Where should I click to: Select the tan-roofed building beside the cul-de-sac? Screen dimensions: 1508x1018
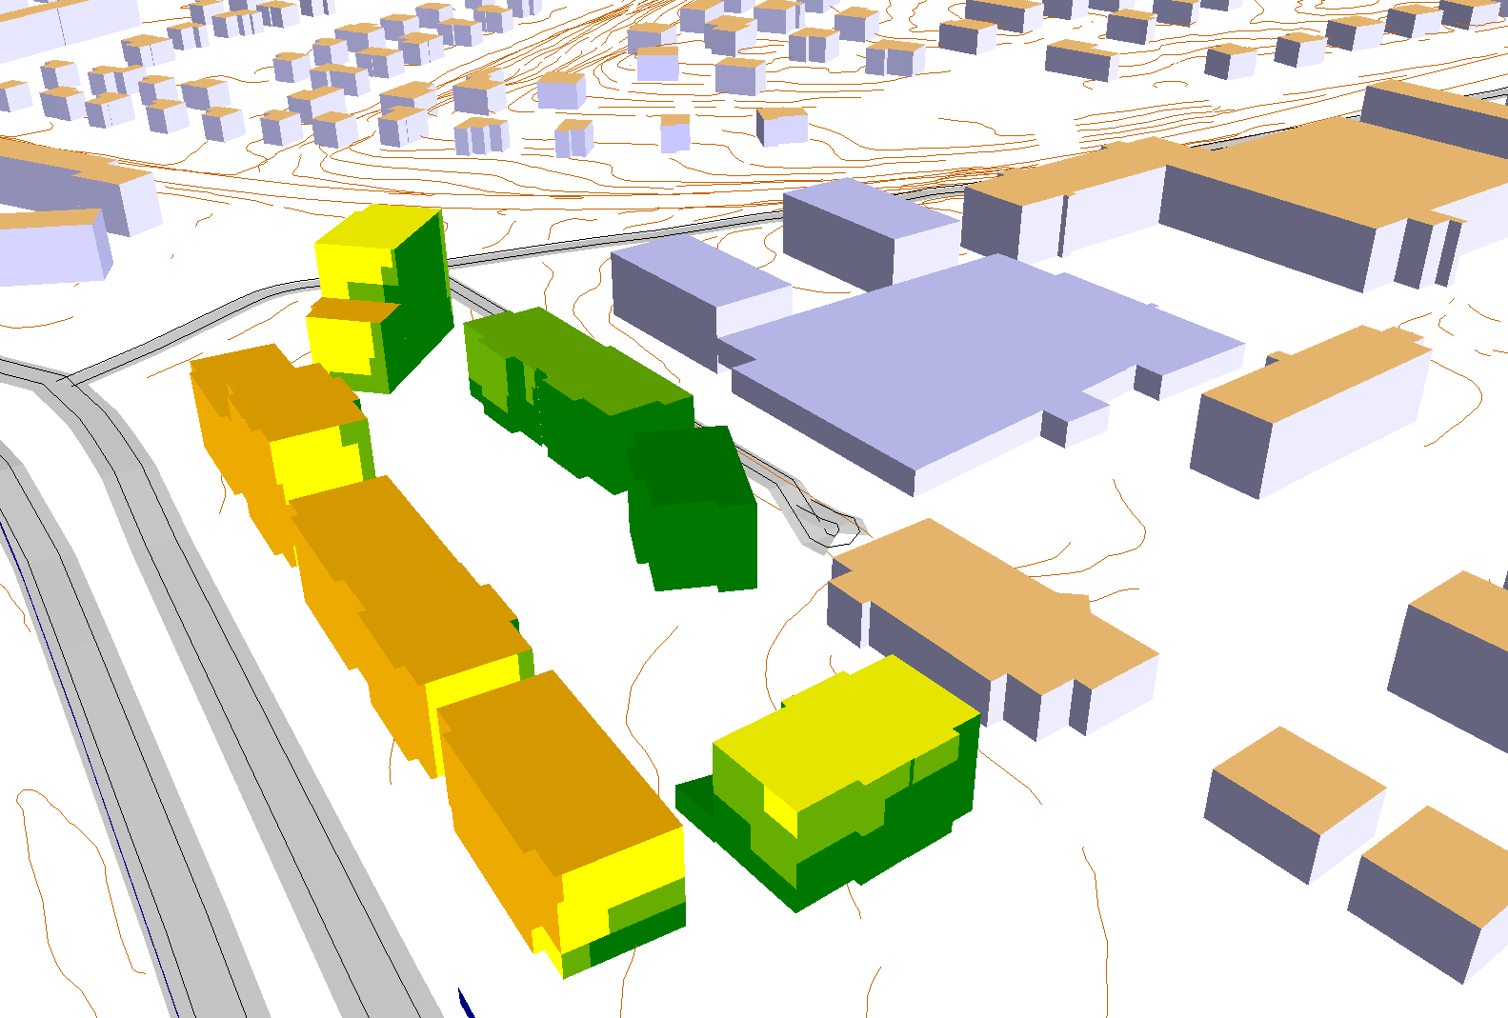coord(991,629)
